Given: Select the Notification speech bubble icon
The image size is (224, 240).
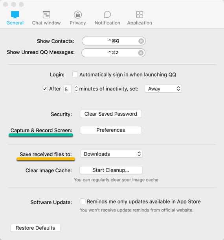Looking at the screenshot, I should pos(107,15).
